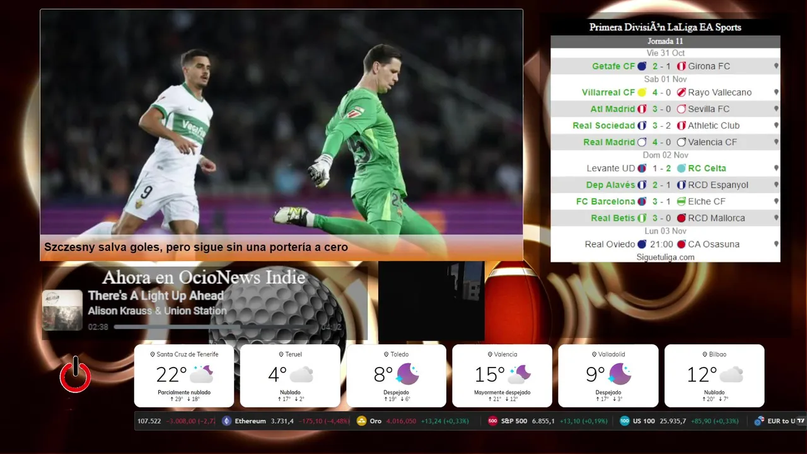Click the location pin on the Getafe–Girona row
This screenshot has height=454, width=807.
point(776,66)
